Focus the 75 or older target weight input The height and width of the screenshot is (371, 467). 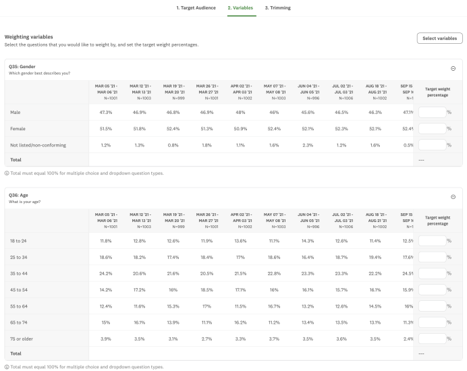432,339
